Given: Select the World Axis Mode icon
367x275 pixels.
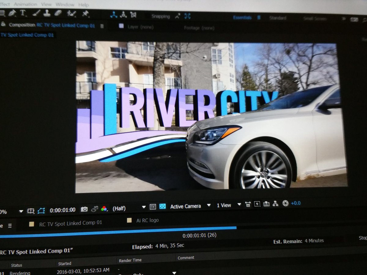Looking at the screenshot, I should pos(124,14).
